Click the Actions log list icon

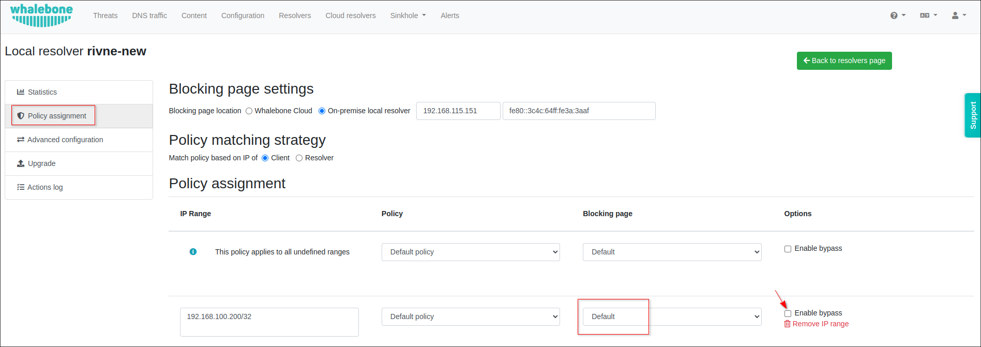click(x=21, y=187)
